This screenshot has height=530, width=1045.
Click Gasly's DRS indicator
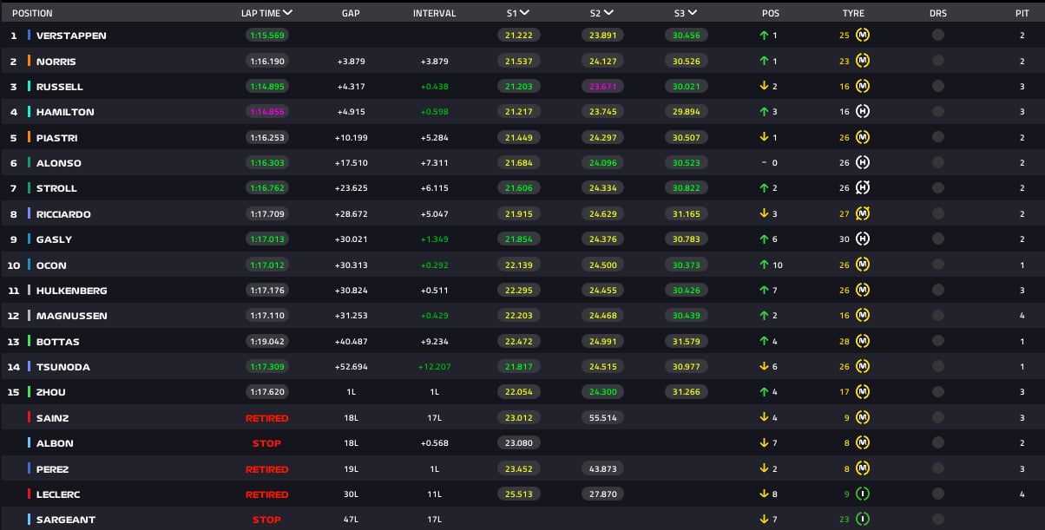pyautogui.click(x=938, y=239)
